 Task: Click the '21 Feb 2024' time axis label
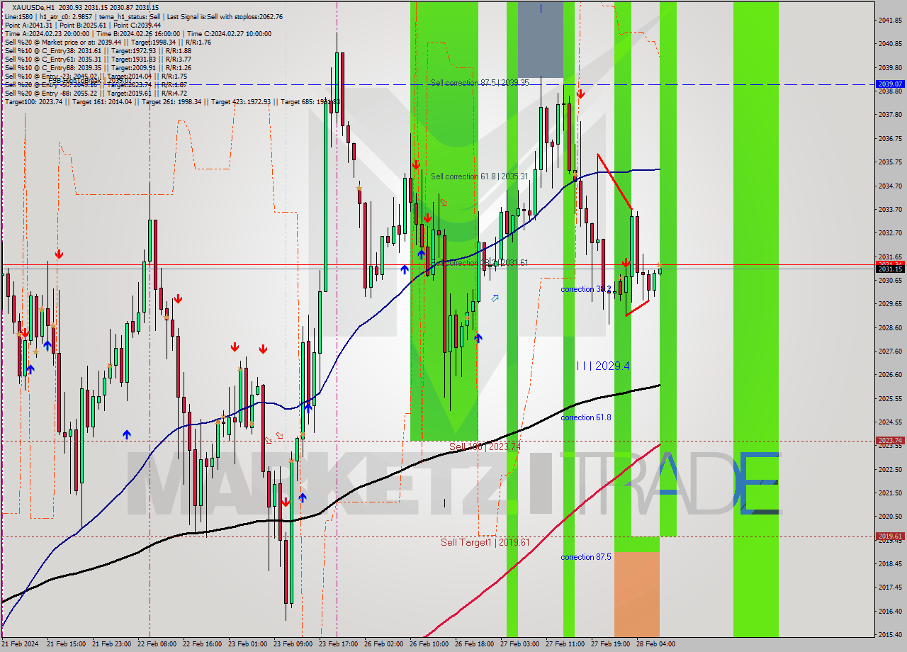coord(20,644)
